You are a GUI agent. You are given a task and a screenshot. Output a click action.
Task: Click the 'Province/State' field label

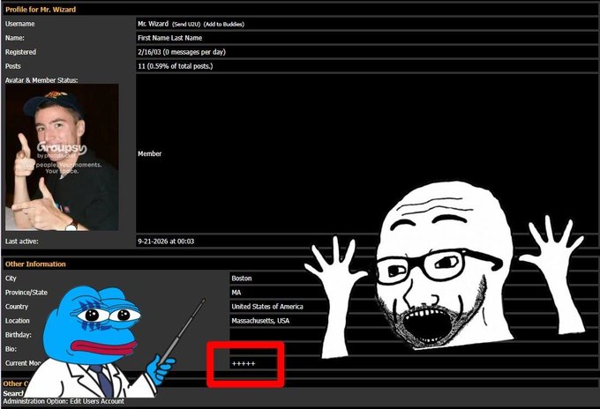click(26, 293)
